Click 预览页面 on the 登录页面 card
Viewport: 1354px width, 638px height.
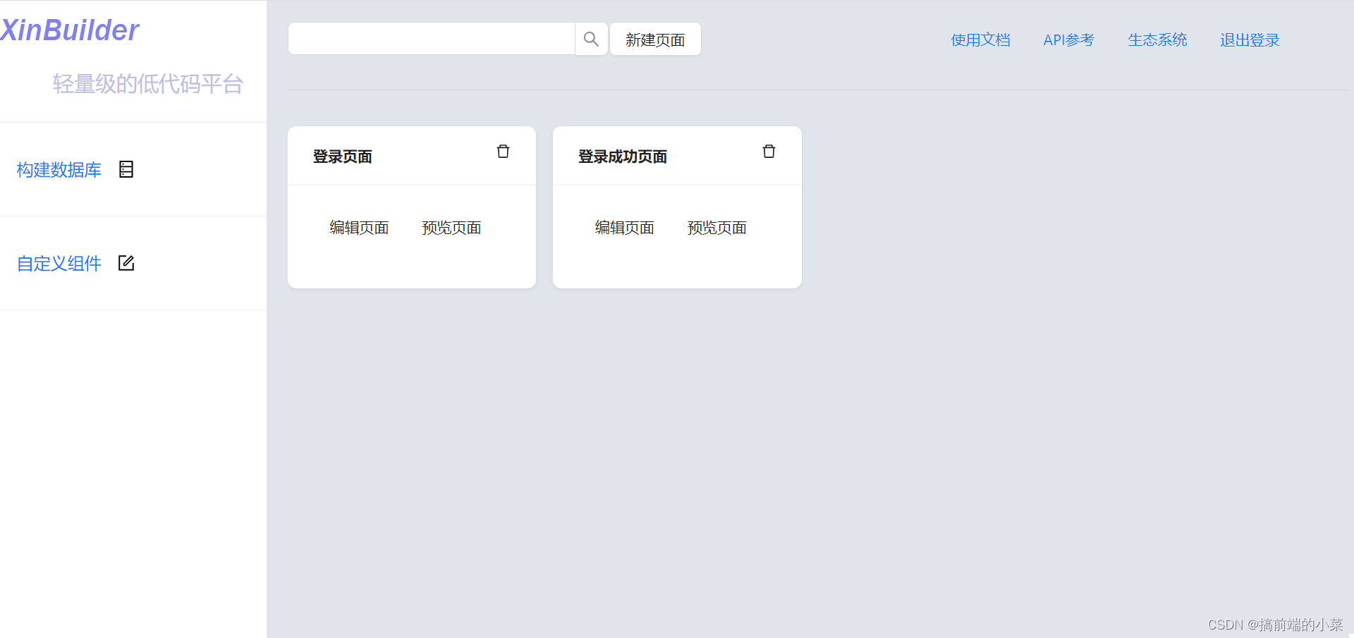tap(451, 227)
